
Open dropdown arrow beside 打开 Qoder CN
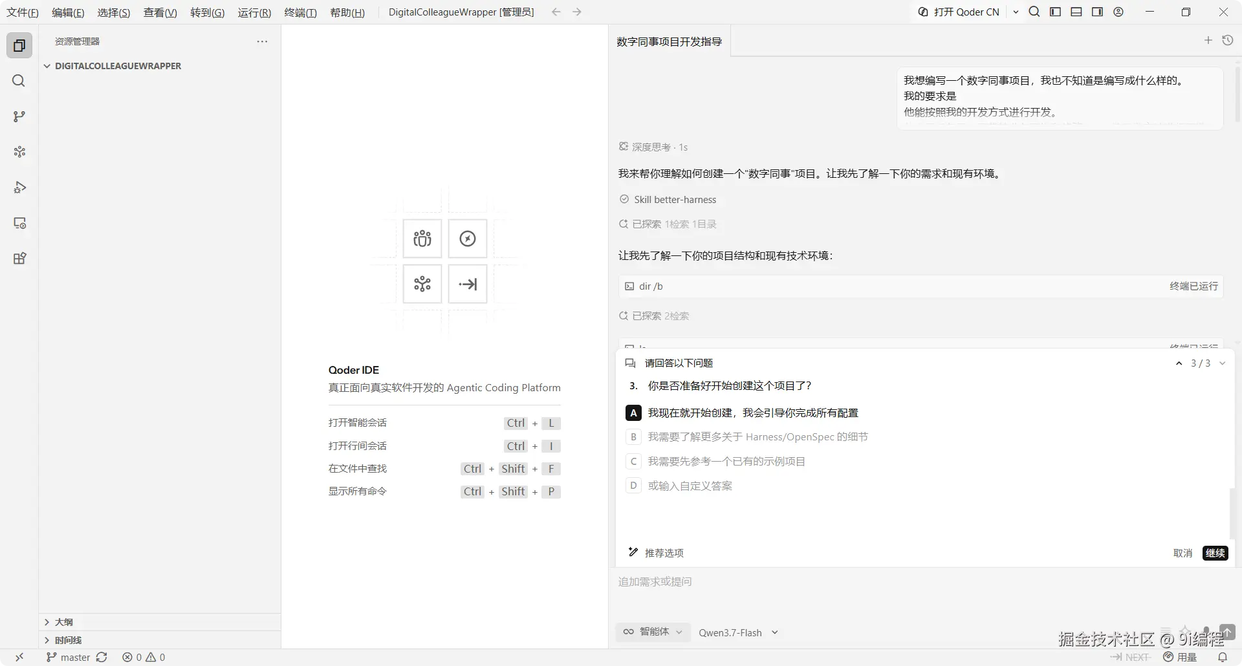1016,12
